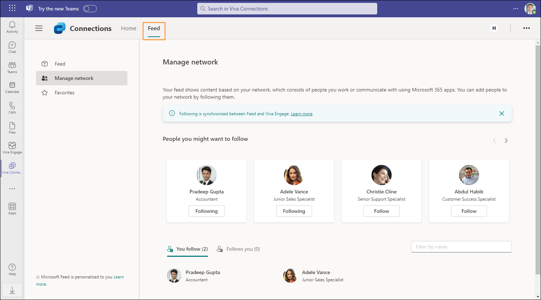Select the Chat icon in the sidebar
Screen dimensions: 541x300
(x=12, y=46)
